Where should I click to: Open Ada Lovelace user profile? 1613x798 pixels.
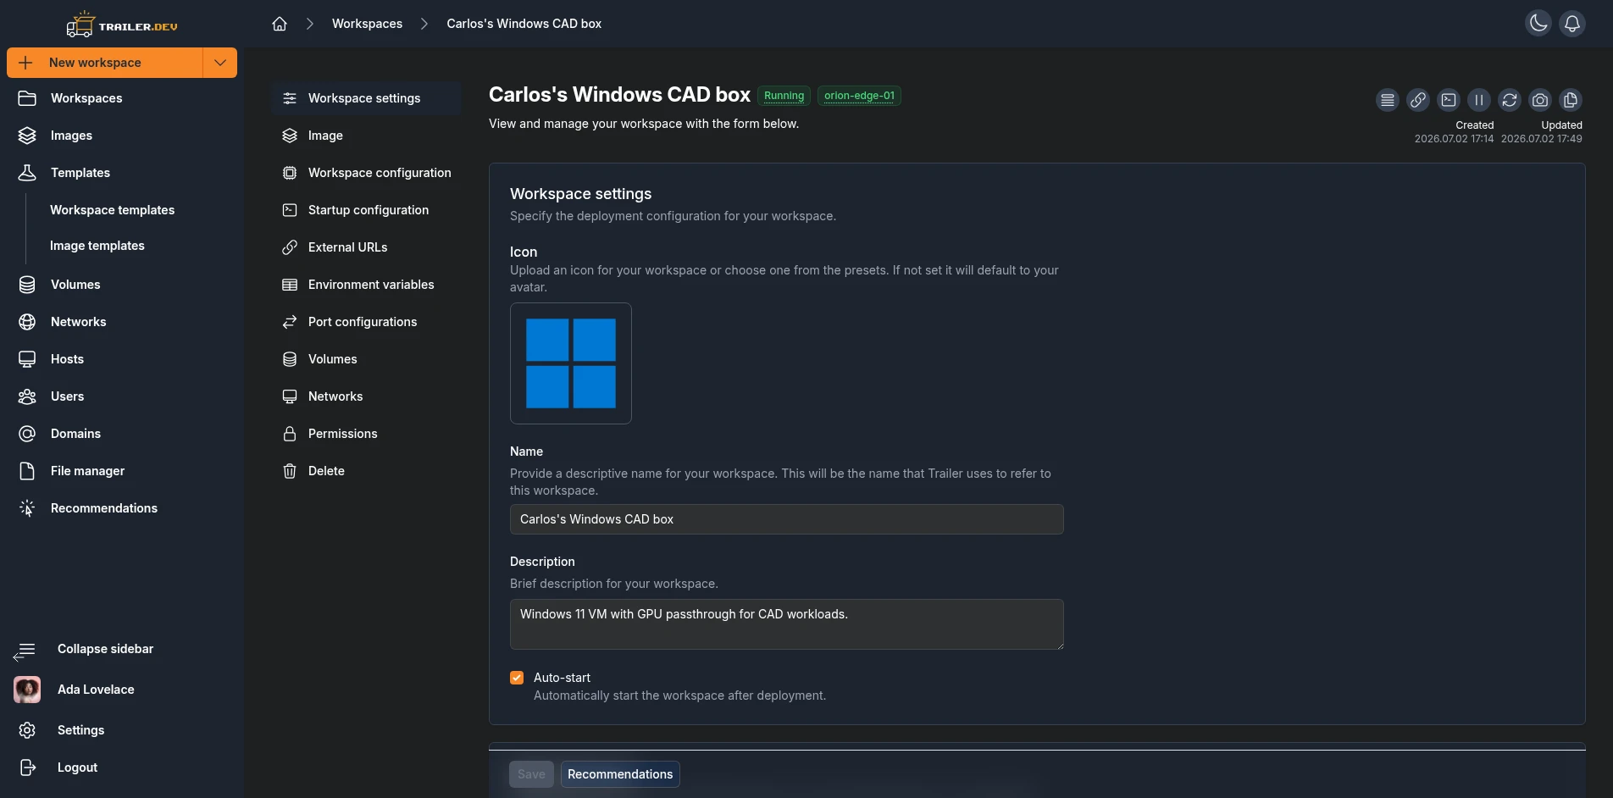click(122, 690)
